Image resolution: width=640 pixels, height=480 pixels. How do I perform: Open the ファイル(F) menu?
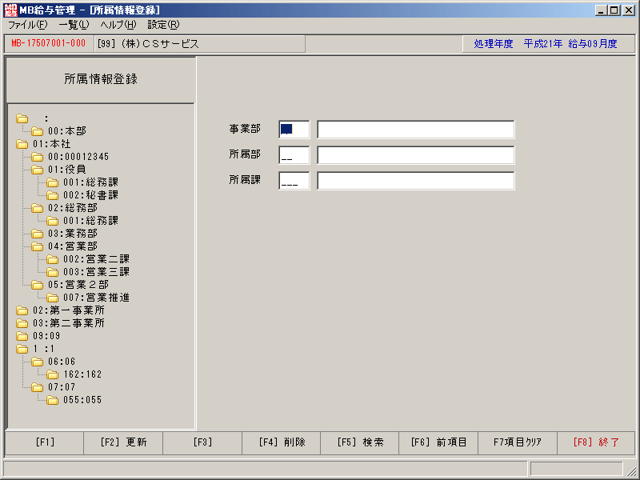[x=28, y=25]
